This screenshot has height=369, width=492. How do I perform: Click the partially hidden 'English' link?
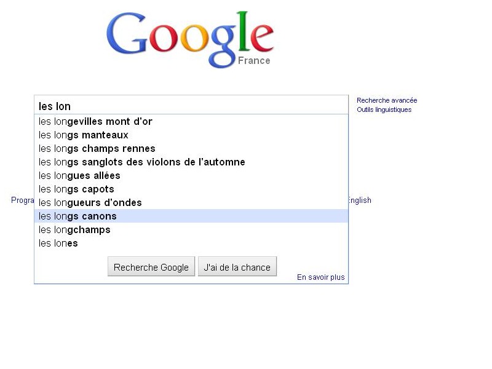pyautogui.click(x=360, y=200)
